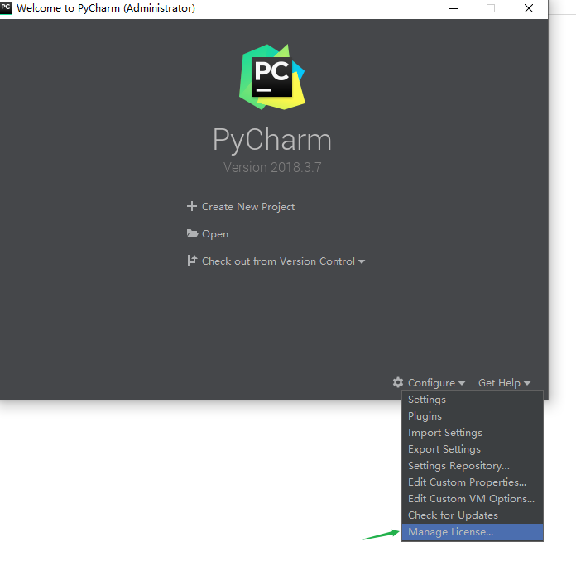
Task: Create New Project
Action: pyautogui.click(x=248, y=207)
